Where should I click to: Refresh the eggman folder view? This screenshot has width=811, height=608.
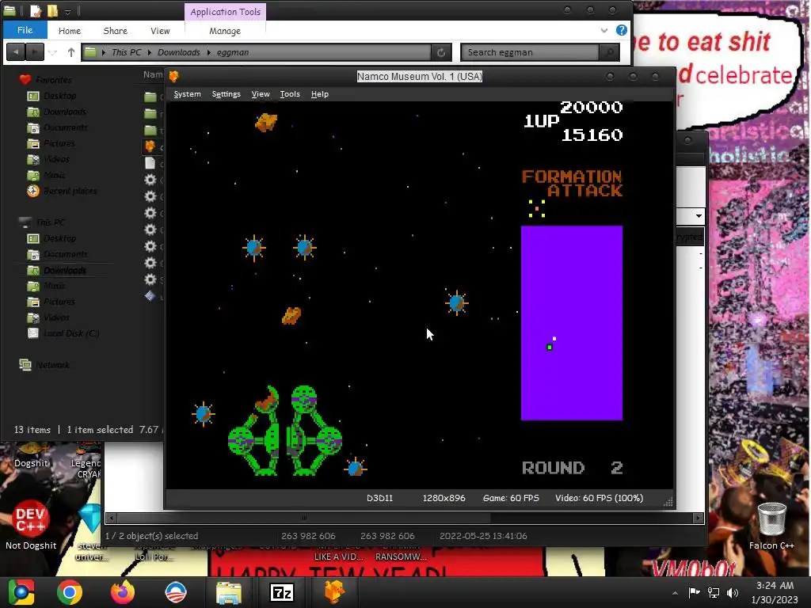[x=441, y=52]
